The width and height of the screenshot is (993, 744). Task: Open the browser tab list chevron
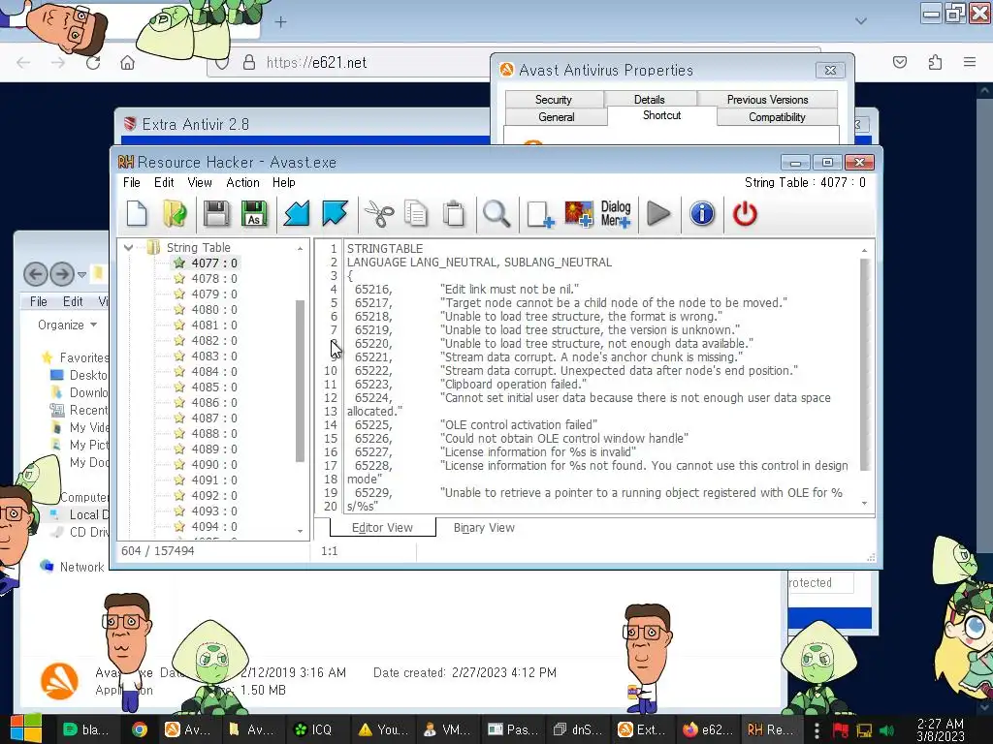861,21
